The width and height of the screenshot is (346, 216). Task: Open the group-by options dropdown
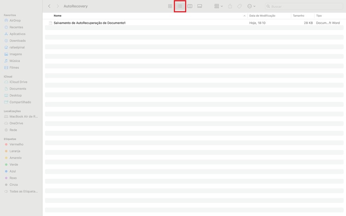coord(218,6)
